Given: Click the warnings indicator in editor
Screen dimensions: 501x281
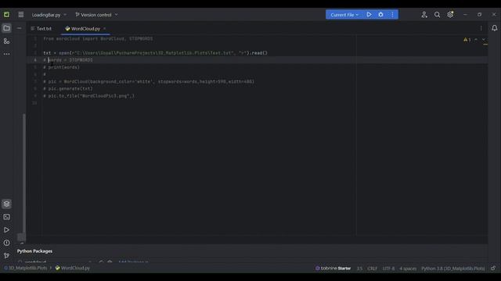Looking at the screenshot, I should click(x=467, y=40).
